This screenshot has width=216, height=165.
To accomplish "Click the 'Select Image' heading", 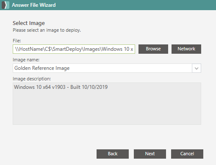I will [x=29, y=23].
